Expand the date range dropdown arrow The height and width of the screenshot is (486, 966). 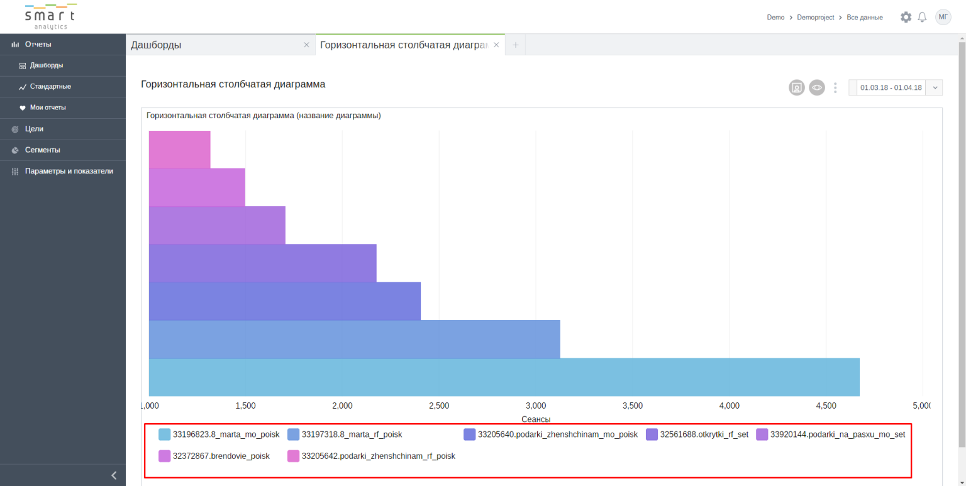pyautogui.click(x=935, y=88)
